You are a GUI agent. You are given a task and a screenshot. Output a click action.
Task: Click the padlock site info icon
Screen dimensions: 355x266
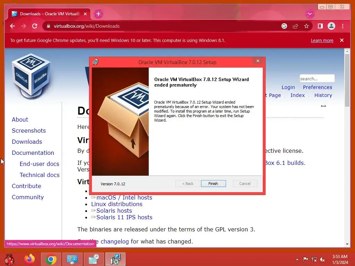48,26
